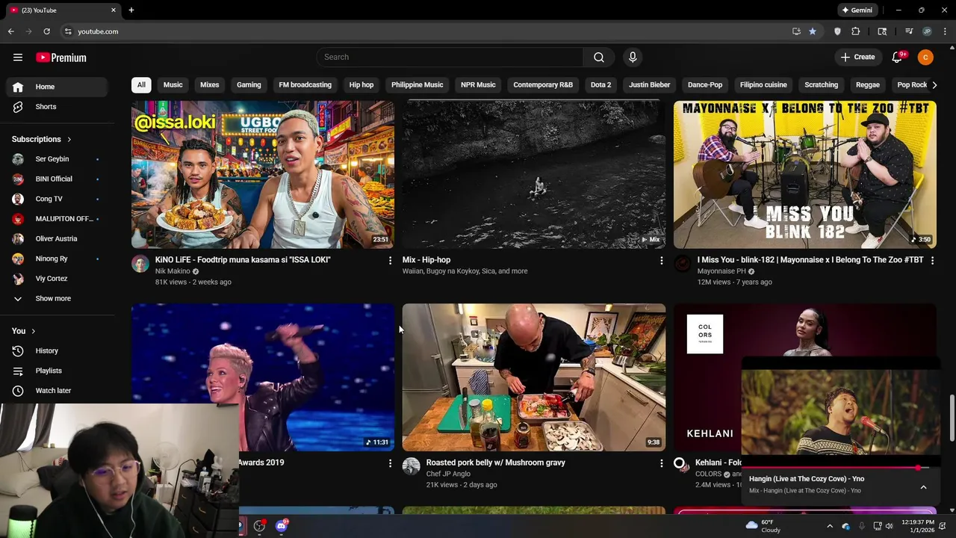Open options menu for Awards 2019 video

point(390,463)
